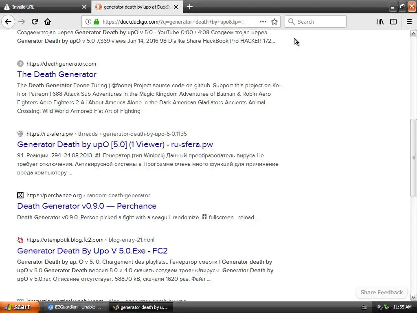This screenshot has height=313, width=417.
Task: Click the on-screen keyboard tray icon
Action: pyautogui.click(x=364, y=307)
